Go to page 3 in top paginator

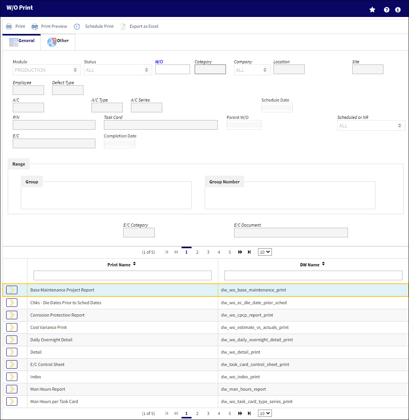(x=208, y=252)
